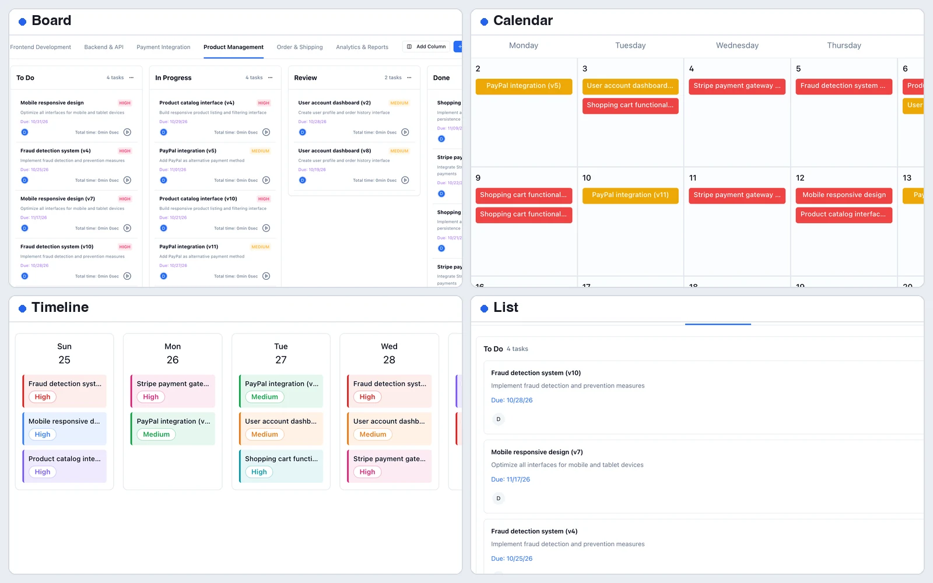
Task: Open the Payment Integration tab
Action: coord(163,47)
